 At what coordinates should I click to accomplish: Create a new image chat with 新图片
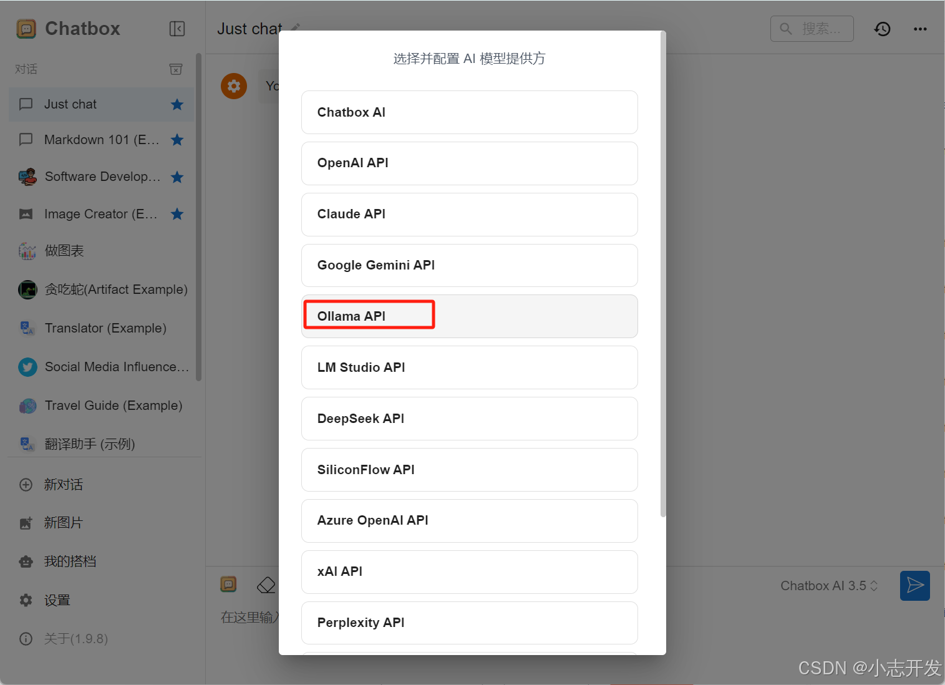click(x=101, y=523)
